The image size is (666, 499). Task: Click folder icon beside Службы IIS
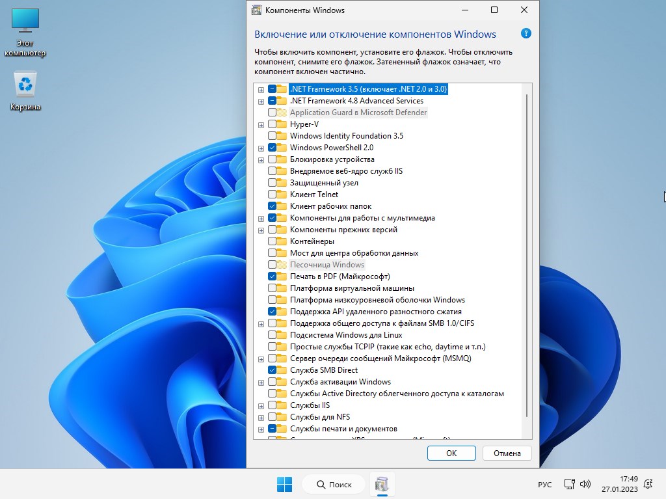tap(282, 405)
